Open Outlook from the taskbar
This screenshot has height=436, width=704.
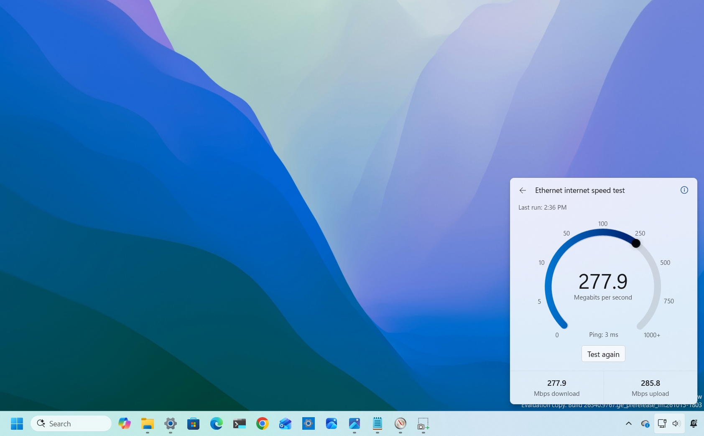tap(285, 423)
